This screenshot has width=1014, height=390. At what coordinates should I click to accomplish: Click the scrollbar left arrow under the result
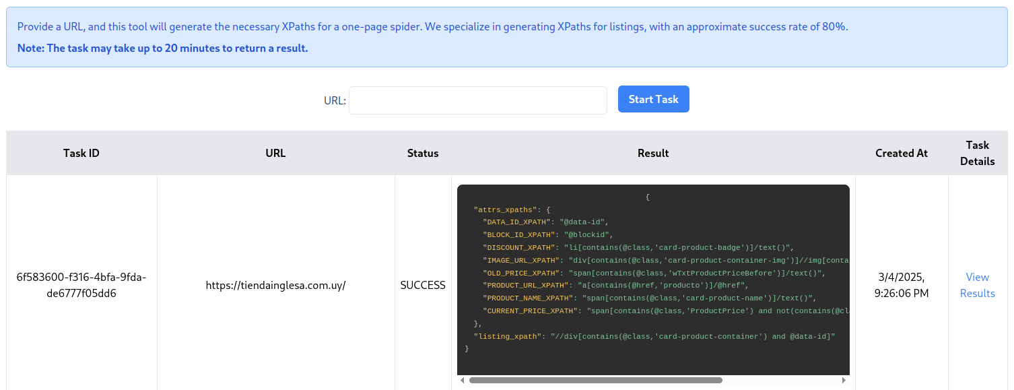462,380
